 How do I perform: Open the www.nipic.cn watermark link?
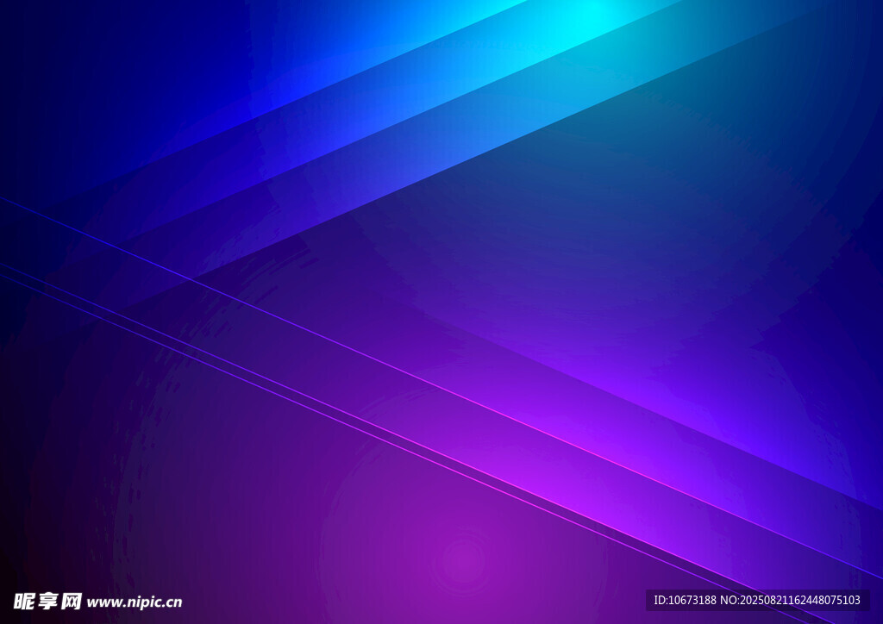[x=135, y=602]
